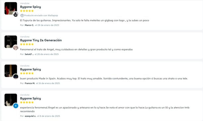This screenshot has width=203, height=121.
Task: Open Franco M.'s dark profile avatar
Action: [16, 77]
